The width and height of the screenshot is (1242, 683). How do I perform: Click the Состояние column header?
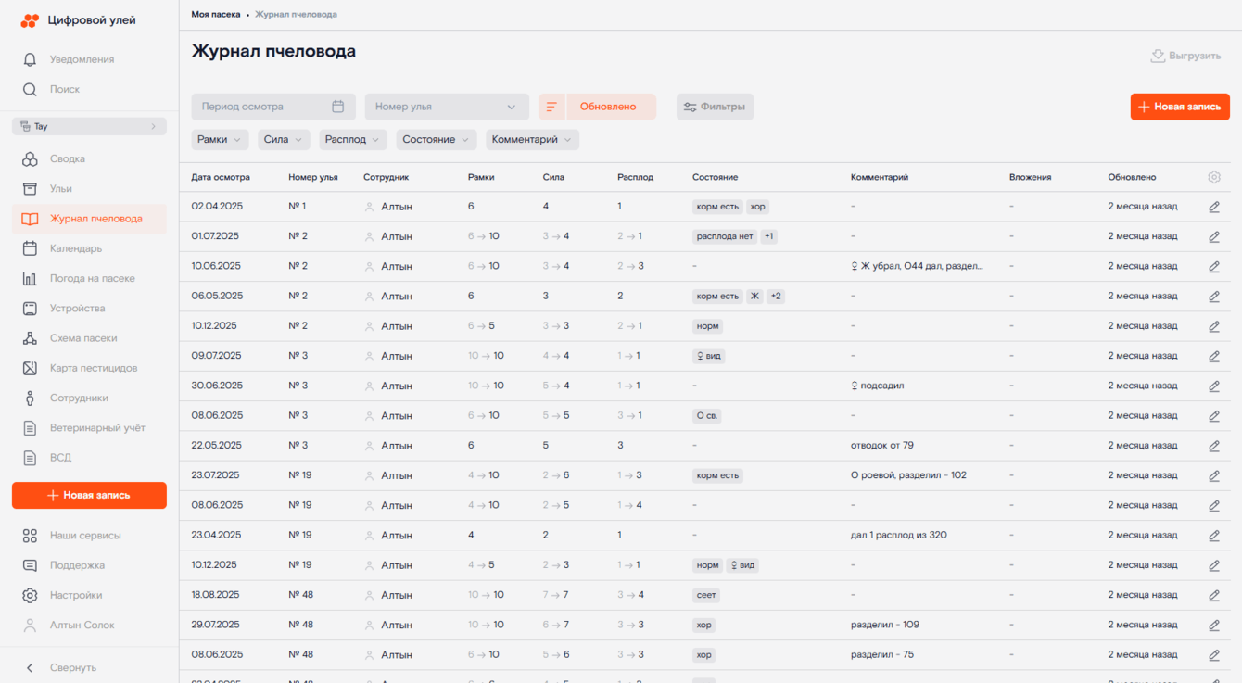click(x=716, y=177)
